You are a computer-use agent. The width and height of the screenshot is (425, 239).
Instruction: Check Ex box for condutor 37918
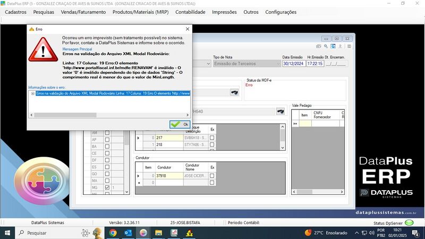coord(212,176)
